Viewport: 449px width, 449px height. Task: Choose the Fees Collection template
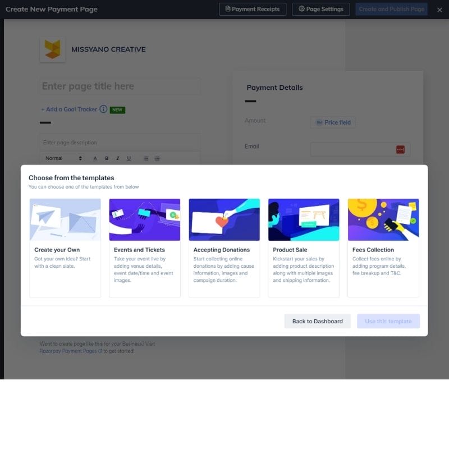383,248
